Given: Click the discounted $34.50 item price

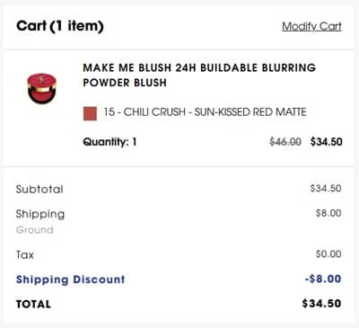Looking at the screenshot, I should [x=326, y=141].
